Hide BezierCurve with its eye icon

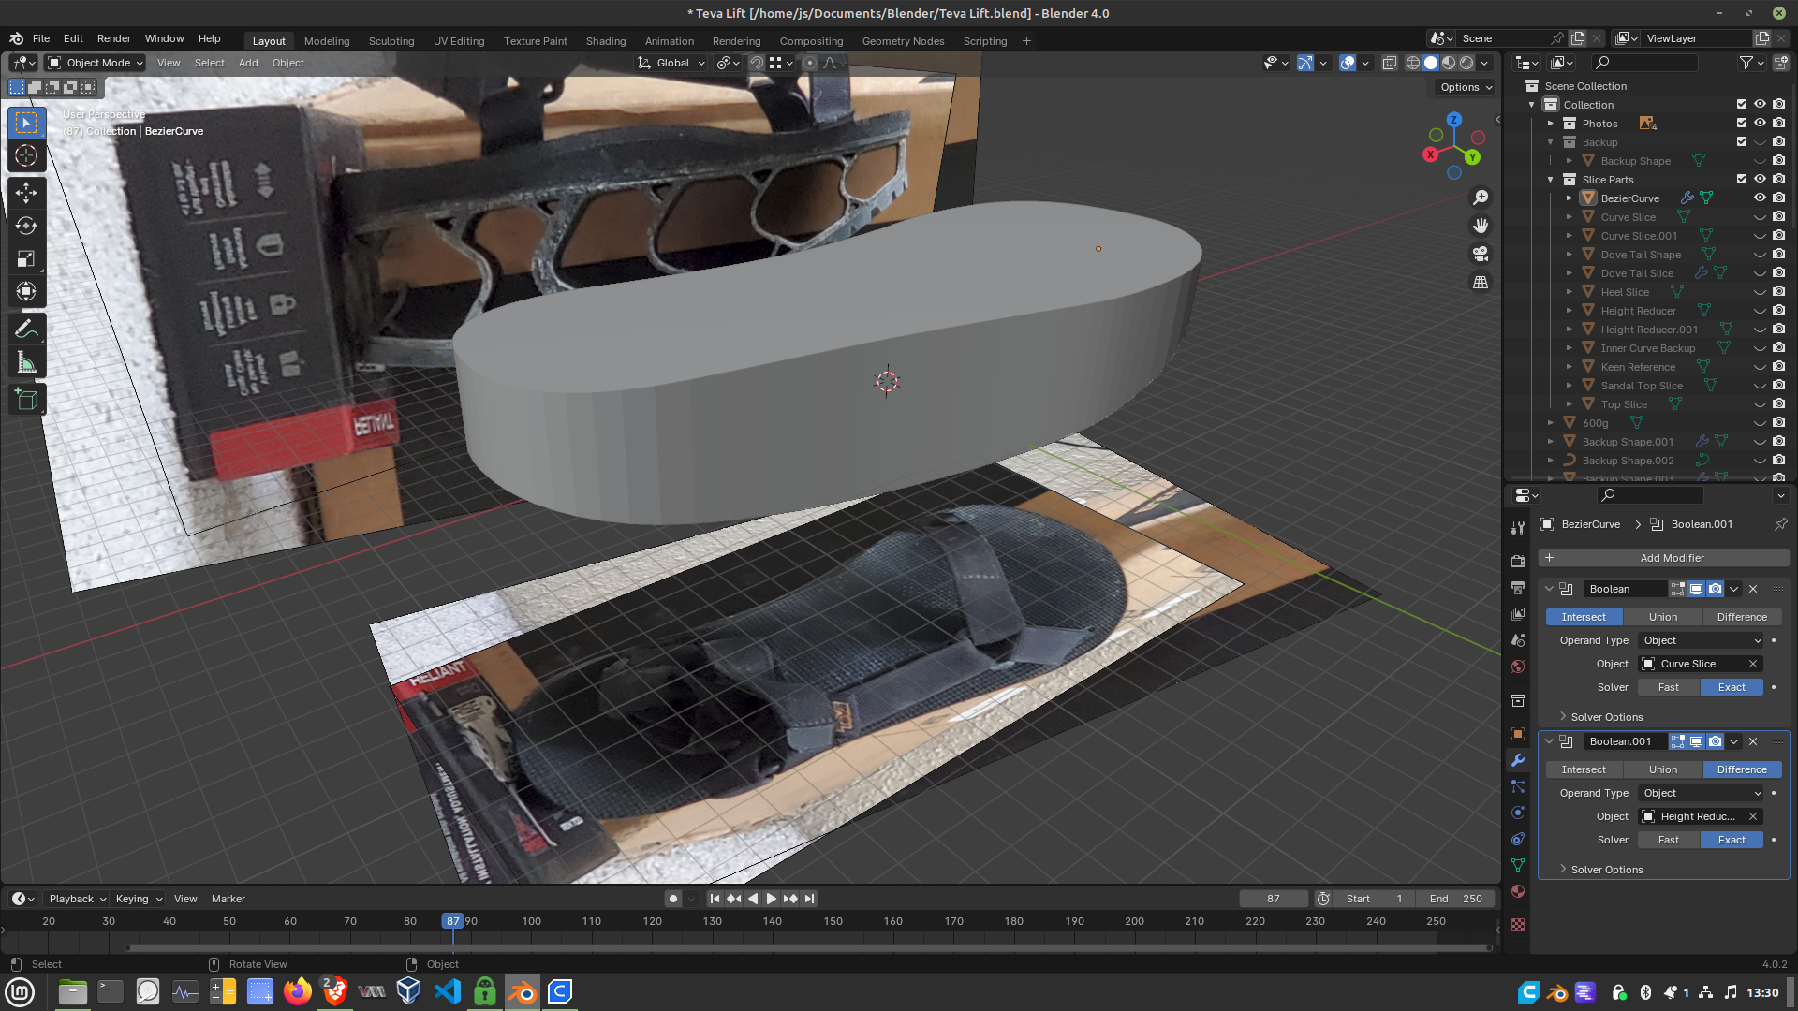coord(1760,198)
